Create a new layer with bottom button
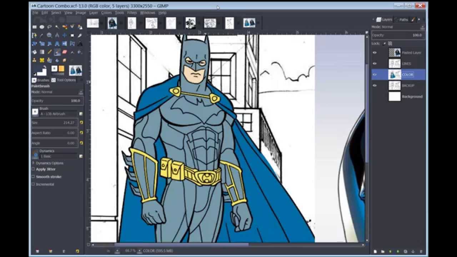The image size is (457, 257). (x=375, y=251)
